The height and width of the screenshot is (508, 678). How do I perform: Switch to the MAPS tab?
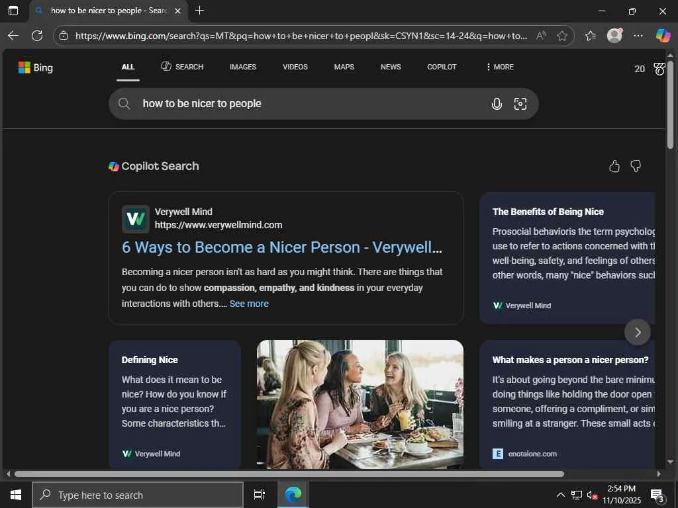click(344, 67)
